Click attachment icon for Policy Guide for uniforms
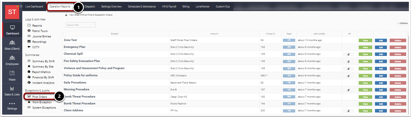This screenshot has height=117, width=411. (x=348, y=75)
